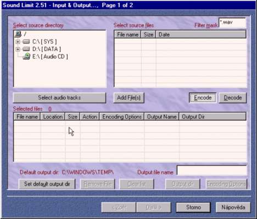The height and width of the screenshot is (219, 257).
Task: Click the Filter mask input field
Action: pyautogui.click(x=232, y=23)
